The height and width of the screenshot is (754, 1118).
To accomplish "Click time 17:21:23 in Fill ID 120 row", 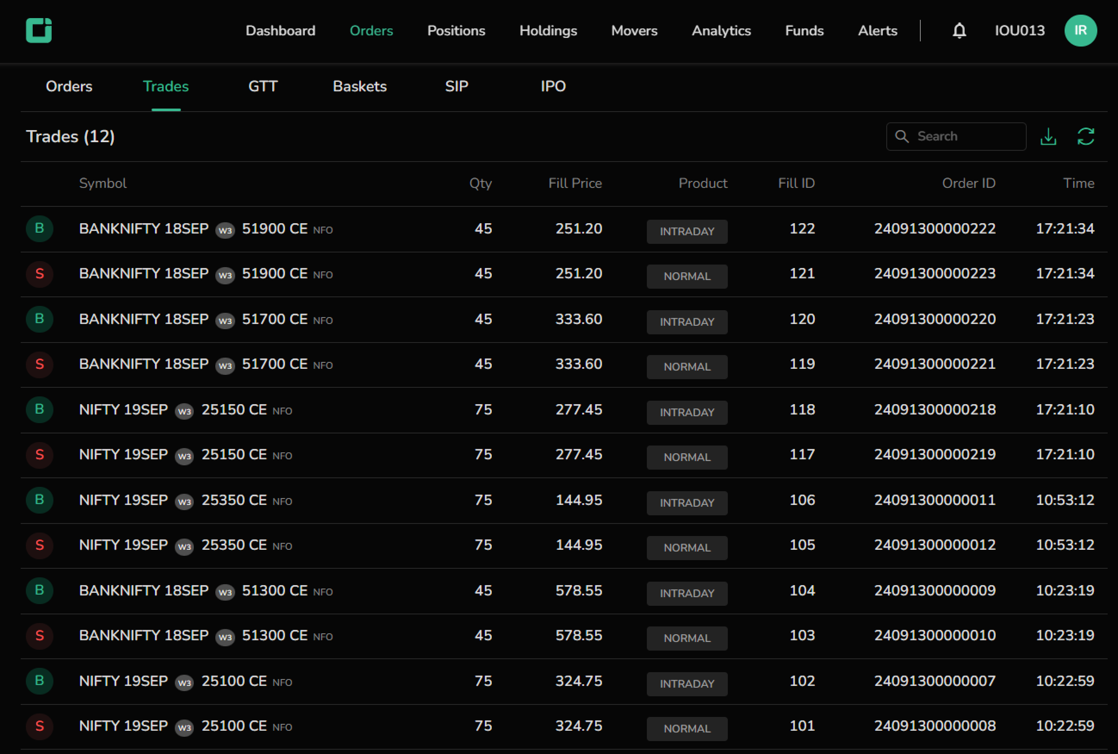I will pos(1065,319).
